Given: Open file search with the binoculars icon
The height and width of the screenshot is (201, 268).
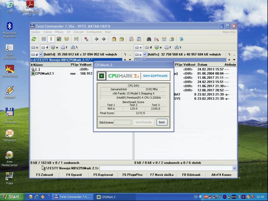Looking at the screenshot, I should coord(149,39).
